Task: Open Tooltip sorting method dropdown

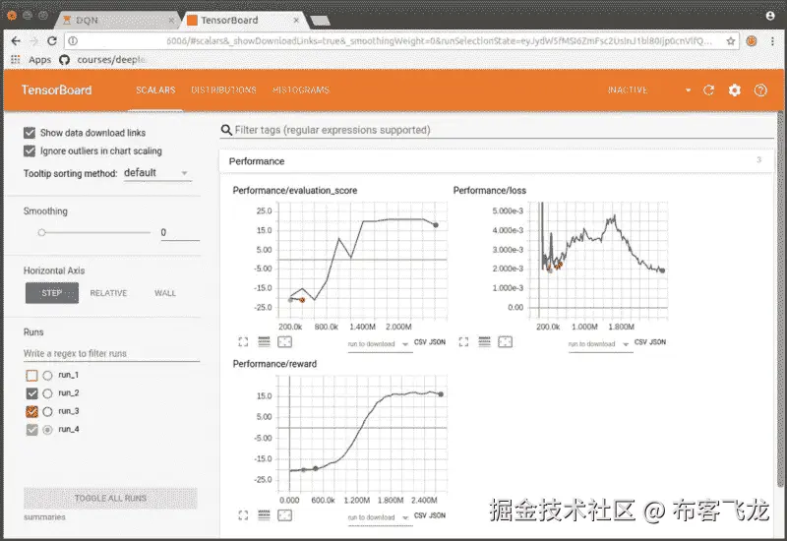Action: click(x=157, y=173)
